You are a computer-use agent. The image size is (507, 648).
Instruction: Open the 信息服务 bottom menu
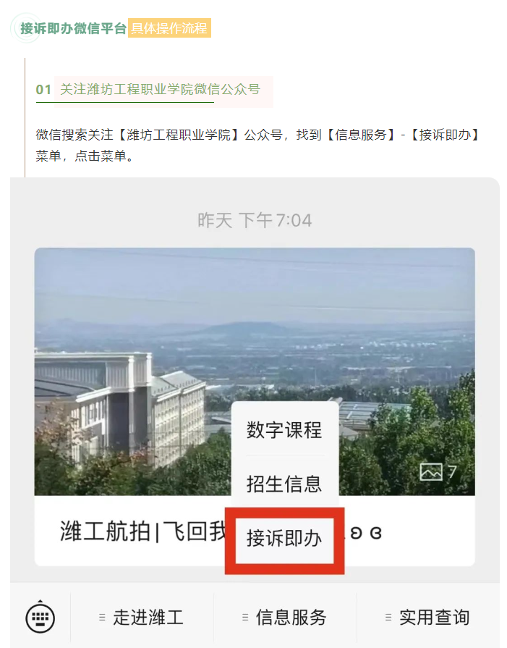coord(285,618)
